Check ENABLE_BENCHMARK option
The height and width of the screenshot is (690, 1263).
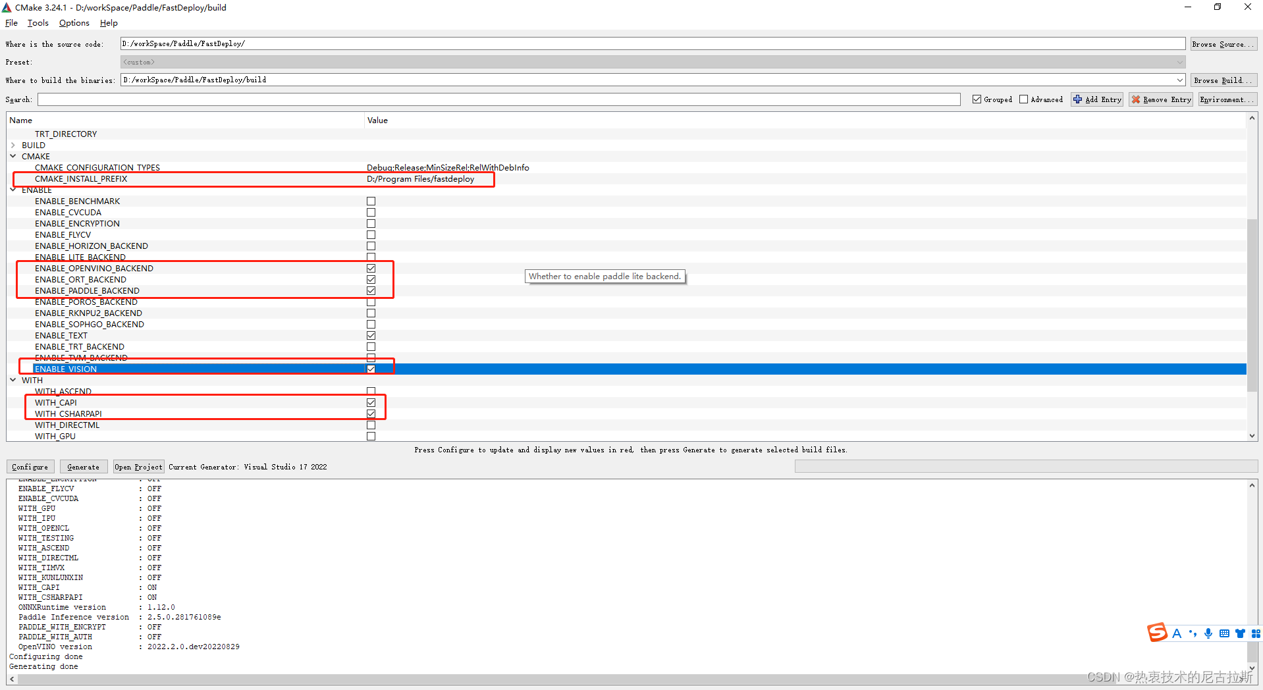(371, 201)
